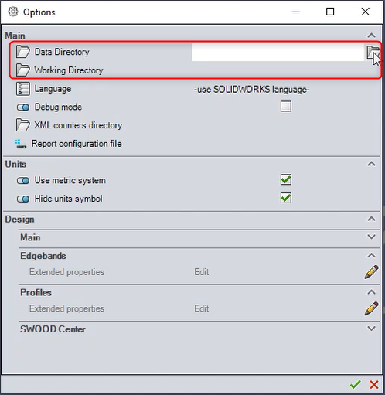Open Edgebands extended properties pencil editor

point(371,272)
